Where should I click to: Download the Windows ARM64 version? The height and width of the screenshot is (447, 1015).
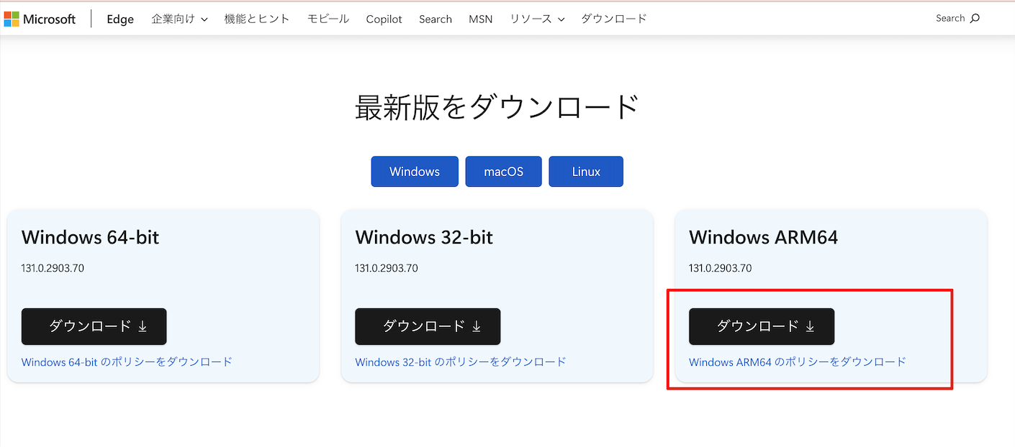pyautogui.click(x=762, y=326)
